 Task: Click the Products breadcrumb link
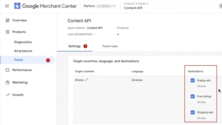tap(129, 4)
